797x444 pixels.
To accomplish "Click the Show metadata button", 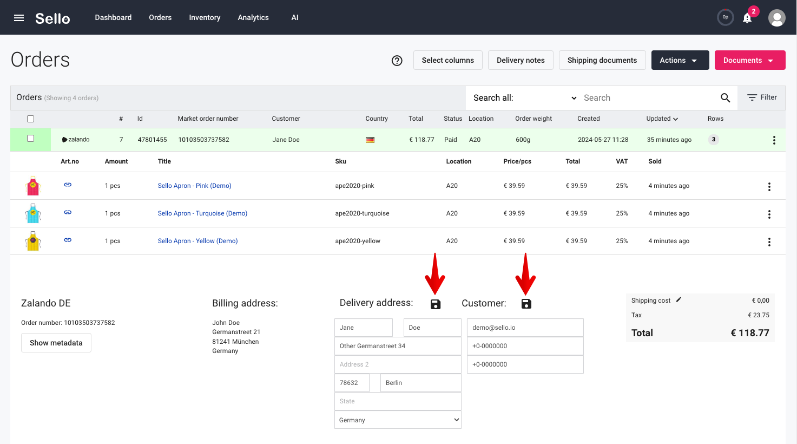I will click(x=56, y=343).
